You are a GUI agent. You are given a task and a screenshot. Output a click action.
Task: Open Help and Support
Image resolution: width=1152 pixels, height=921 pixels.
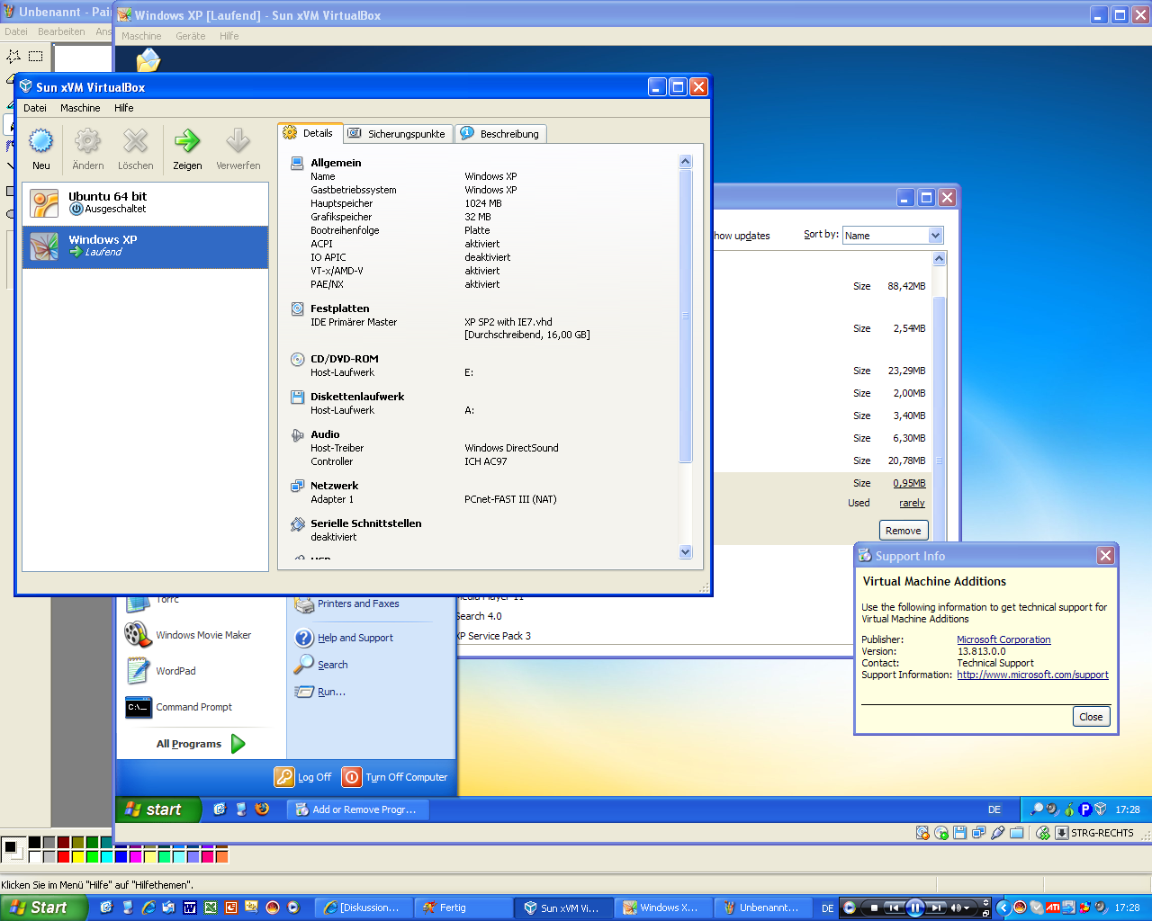point(345,638)
